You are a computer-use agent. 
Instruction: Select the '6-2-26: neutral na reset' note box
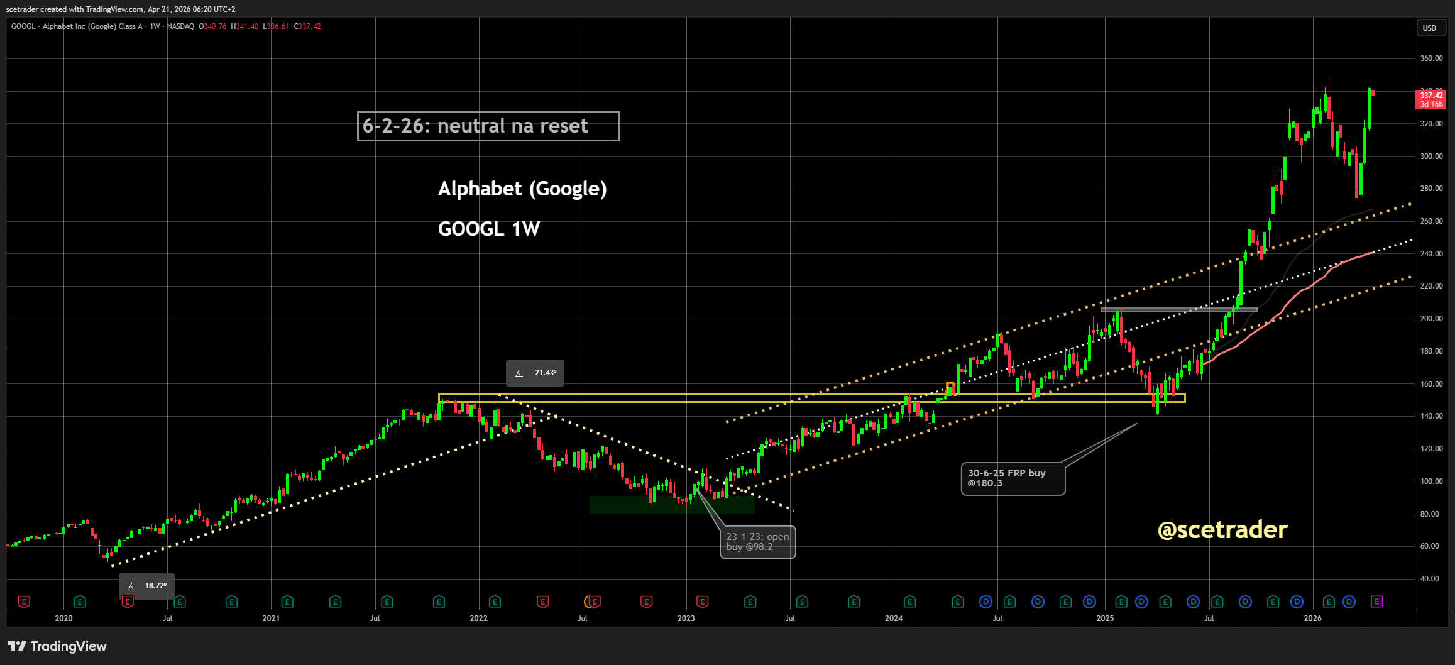tap(488, 126)
